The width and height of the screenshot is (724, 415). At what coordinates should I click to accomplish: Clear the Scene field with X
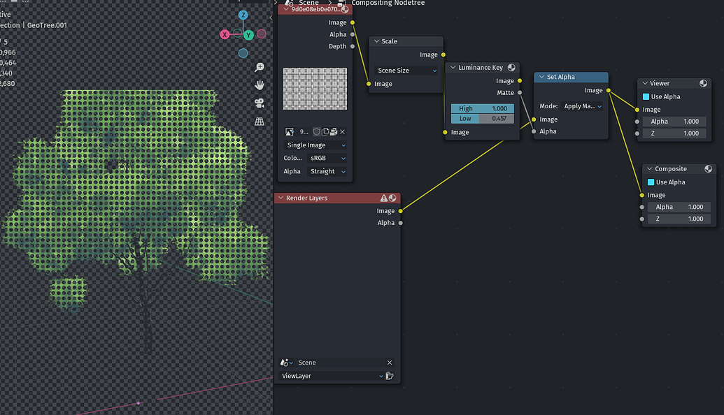pyautogui.click(x=390, y=363)
